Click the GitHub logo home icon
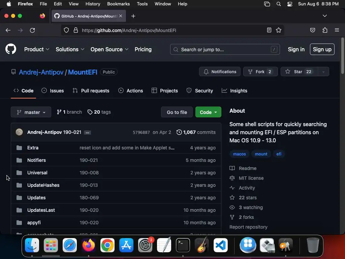 tap(10, 49)
